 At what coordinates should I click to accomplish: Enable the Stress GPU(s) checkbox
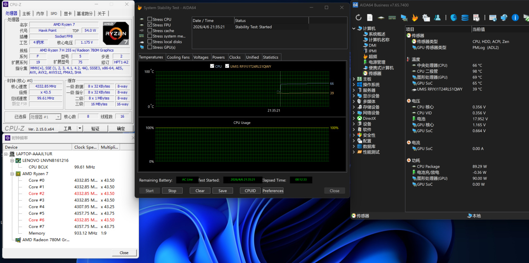coord(150,47)
